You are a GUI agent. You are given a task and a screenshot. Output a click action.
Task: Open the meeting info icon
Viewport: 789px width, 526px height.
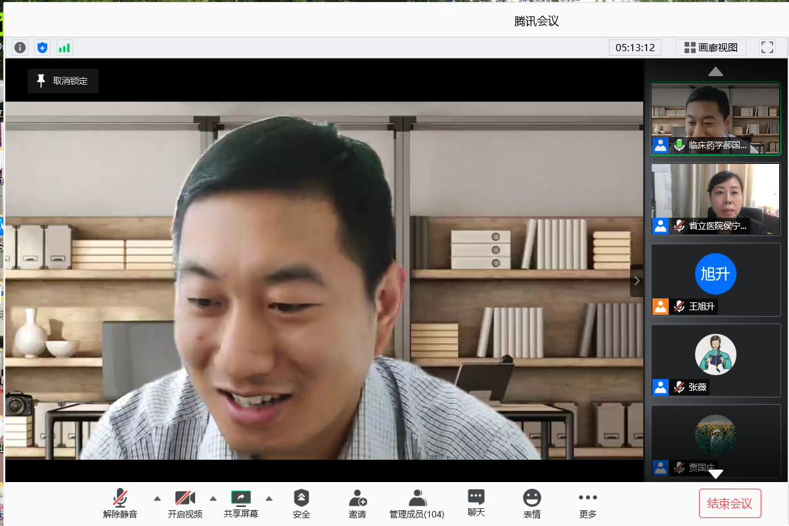[x=20, y=47]
